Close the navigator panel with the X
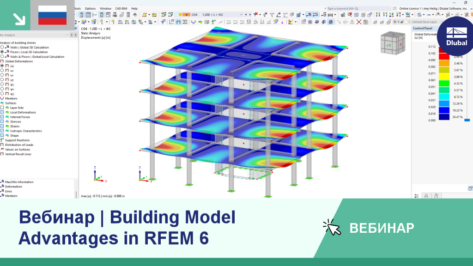This screenshot has height=266, width=473. point(76,29)
